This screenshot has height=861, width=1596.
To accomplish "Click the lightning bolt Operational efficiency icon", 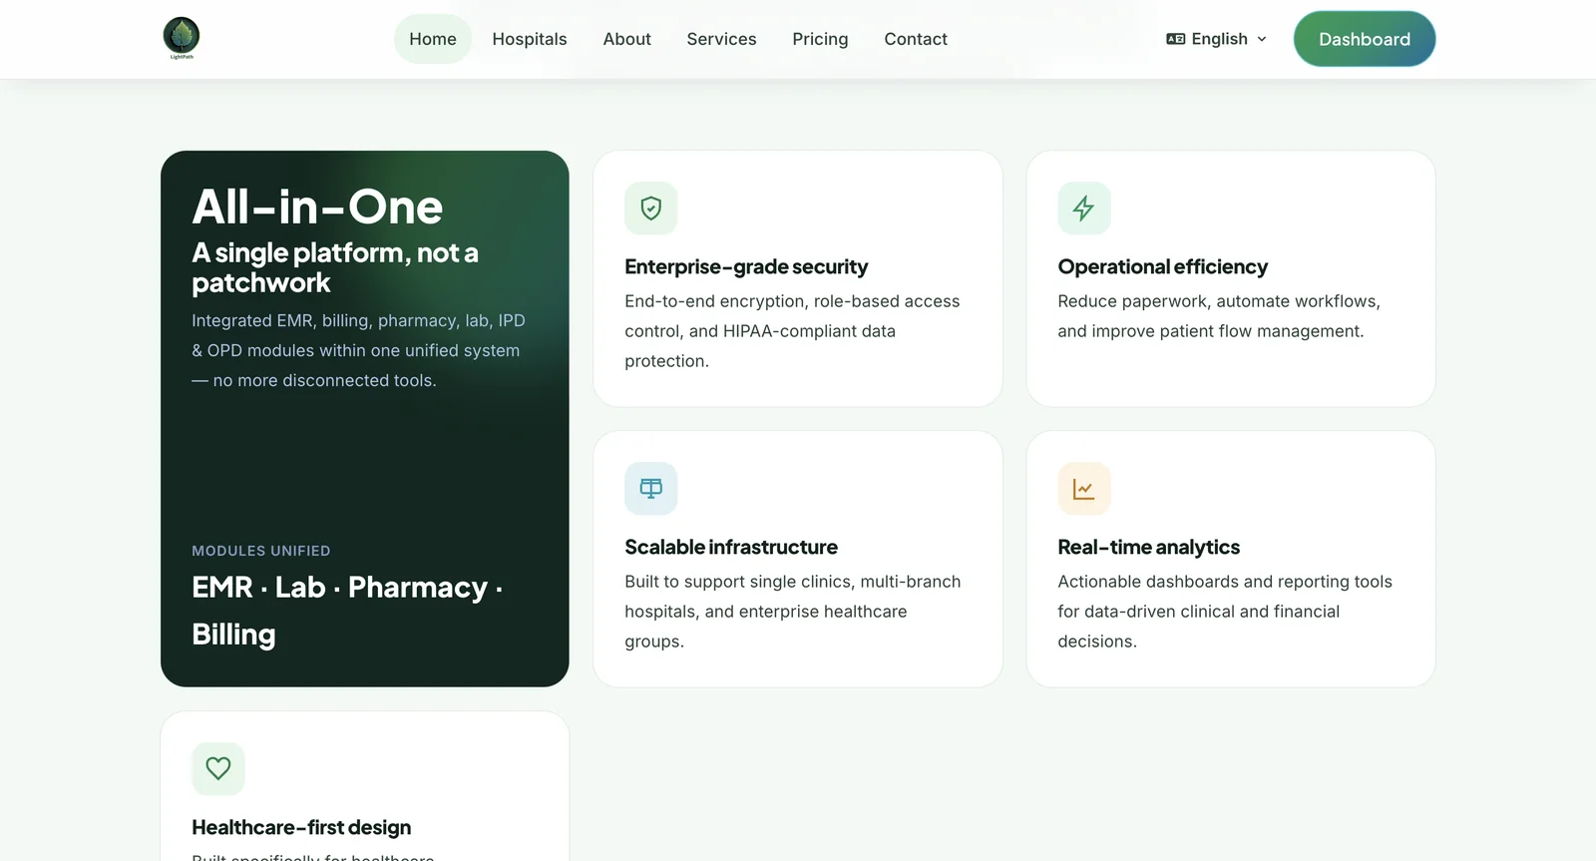I will click(1084, 208).
